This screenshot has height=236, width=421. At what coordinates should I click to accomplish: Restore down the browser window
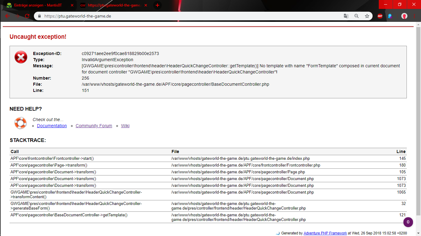click(399, 4)
